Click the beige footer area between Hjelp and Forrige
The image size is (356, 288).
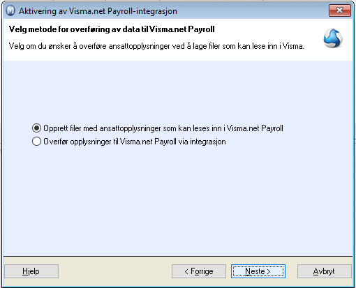point(115,271)
